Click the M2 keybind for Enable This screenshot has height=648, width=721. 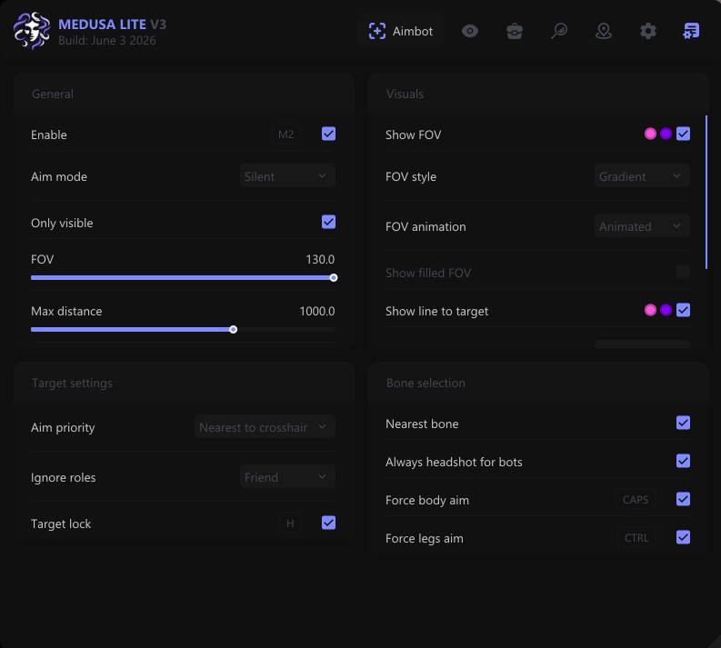pyautogui.click(x=286, y=135)
